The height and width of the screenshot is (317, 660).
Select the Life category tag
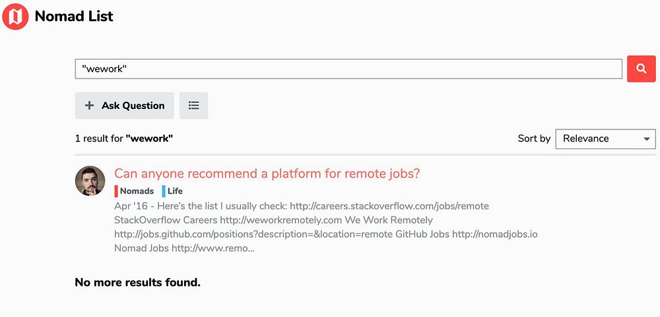[175, 191]
